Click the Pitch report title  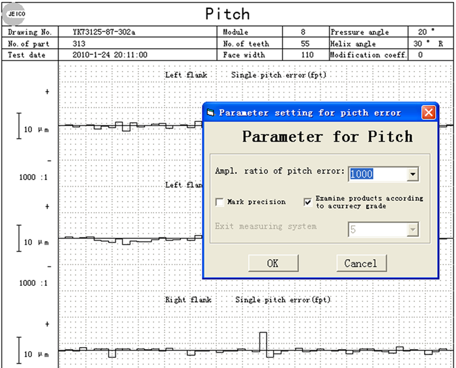pos(227,14)
